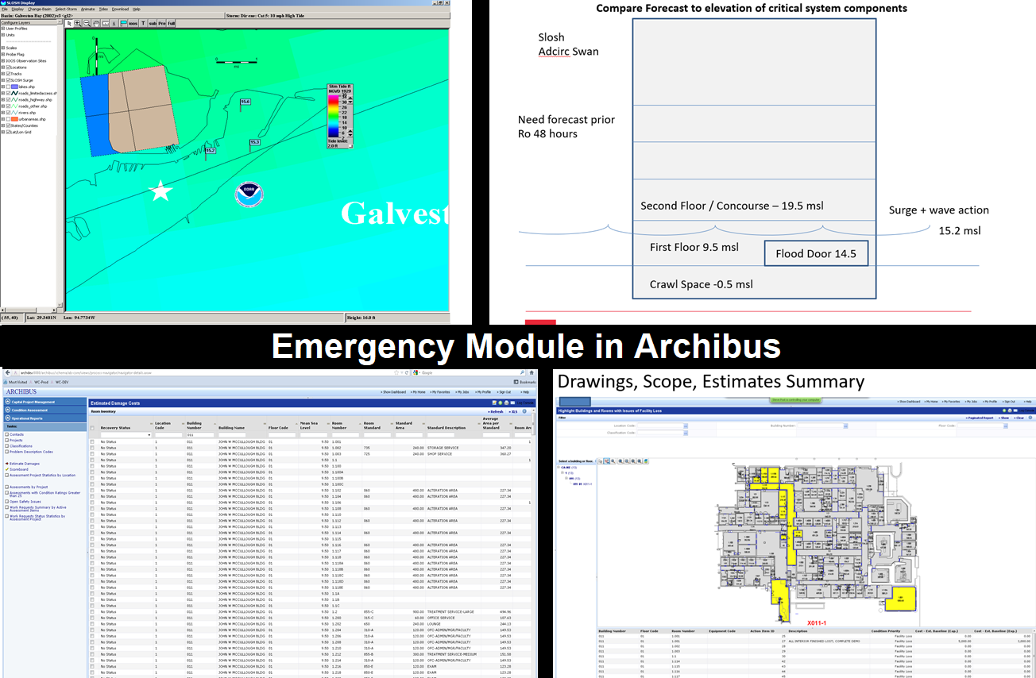
Task: Uncheck the SLOSH Surge layer checkbox
Action: coord(8,80)
